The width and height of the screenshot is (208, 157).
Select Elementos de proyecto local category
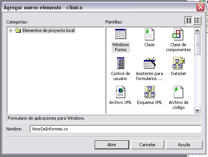pyautogui.click(x=49, y=30)
